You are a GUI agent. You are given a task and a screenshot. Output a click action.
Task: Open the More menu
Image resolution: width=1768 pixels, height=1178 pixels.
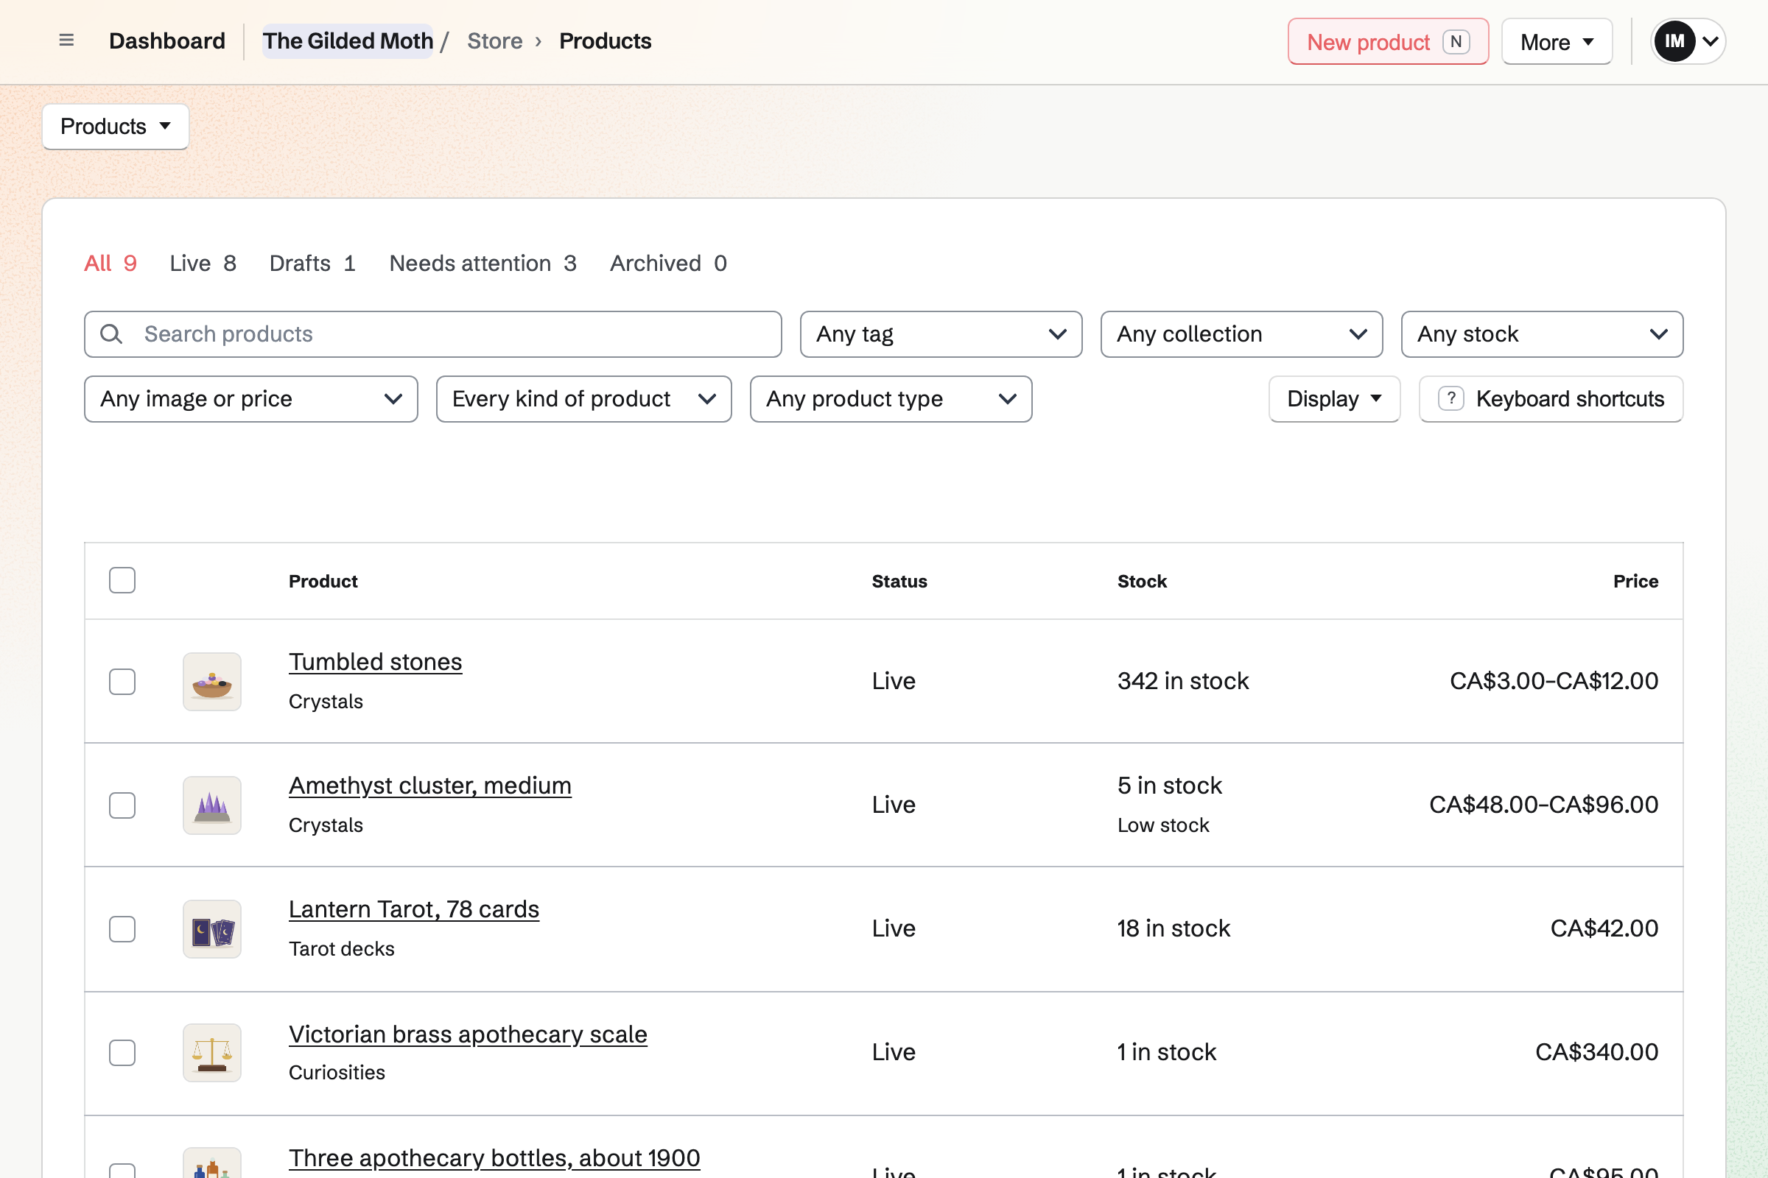click(x=1557, y=41)
